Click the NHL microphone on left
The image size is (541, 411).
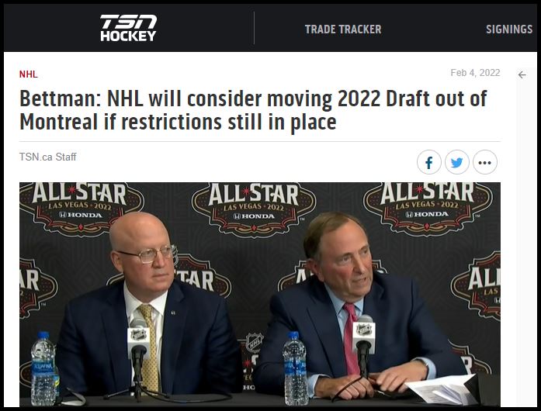tap(138, 349)
